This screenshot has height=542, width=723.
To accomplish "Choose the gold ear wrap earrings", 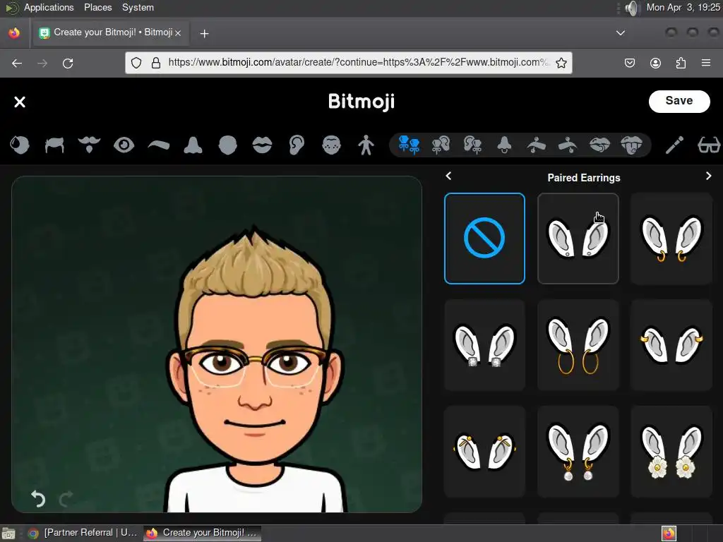I will pos(484,451).
